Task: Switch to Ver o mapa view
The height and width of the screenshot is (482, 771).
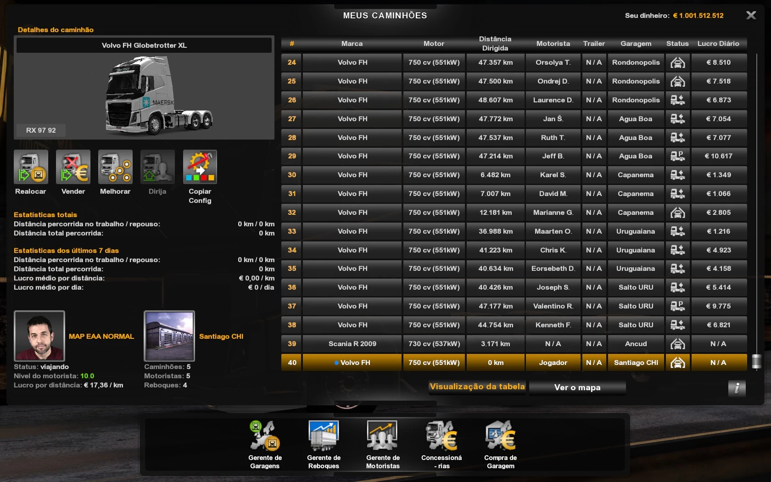Action: pyautogui.click(x=577, y=387)
